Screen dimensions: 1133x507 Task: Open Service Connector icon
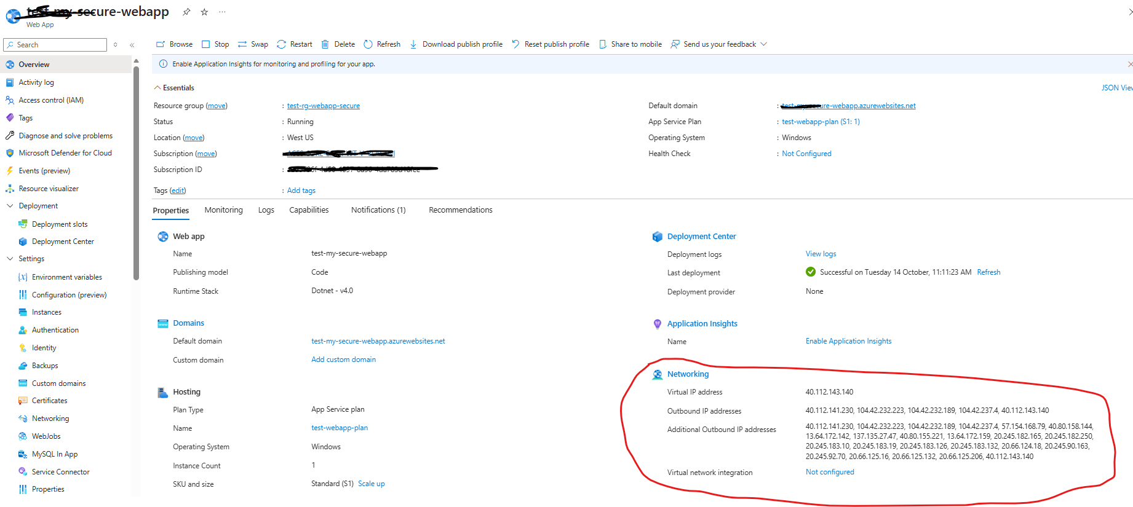point(23,472)
